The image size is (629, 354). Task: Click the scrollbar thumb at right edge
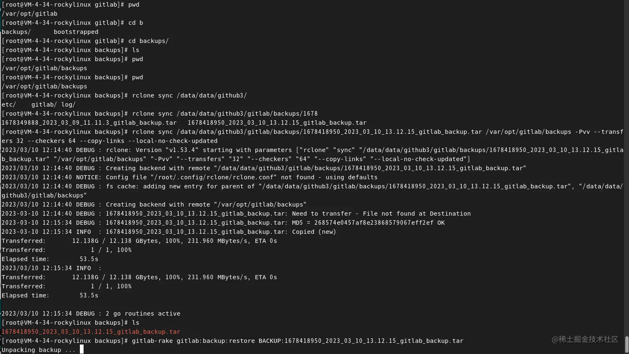pos(627,344)
